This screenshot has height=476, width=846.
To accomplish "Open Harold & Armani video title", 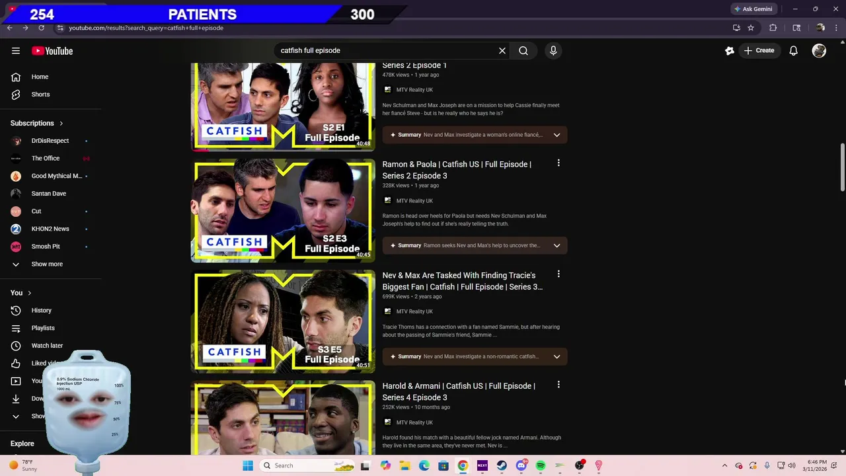I will point(459,391).
